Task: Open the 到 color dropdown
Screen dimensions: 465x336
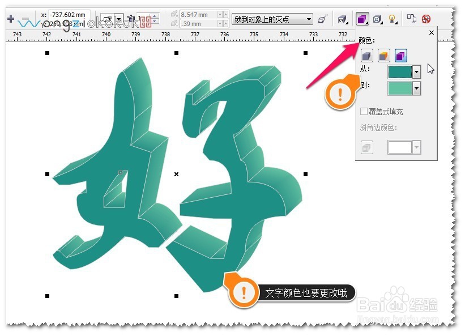Action: pos(416,88)
